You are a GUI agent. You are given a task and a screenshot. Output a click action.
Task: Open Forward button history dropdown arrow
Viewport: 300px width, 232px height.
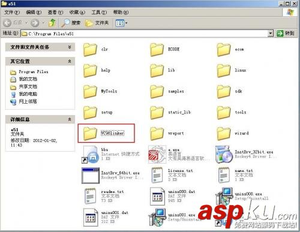tap(43, 23)
